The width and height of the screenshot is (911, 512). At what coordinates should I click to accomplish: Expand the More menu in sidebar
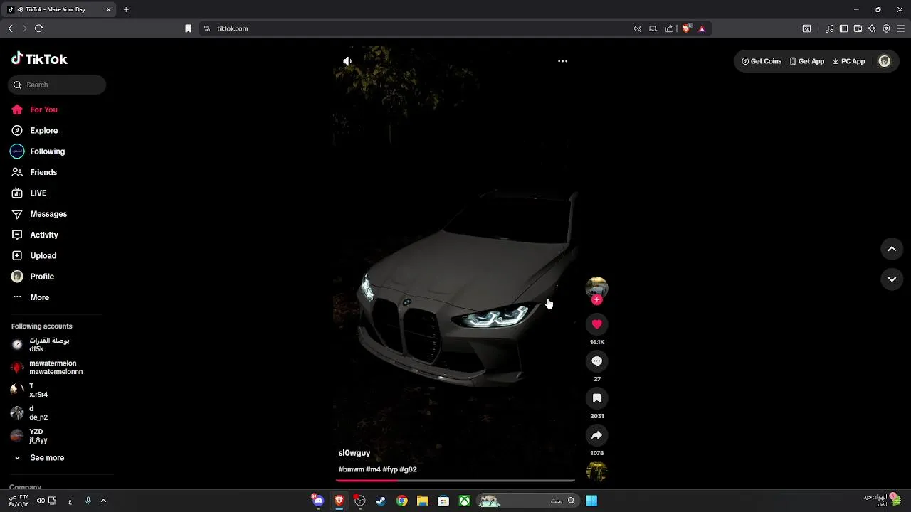(x=31, y=297)
